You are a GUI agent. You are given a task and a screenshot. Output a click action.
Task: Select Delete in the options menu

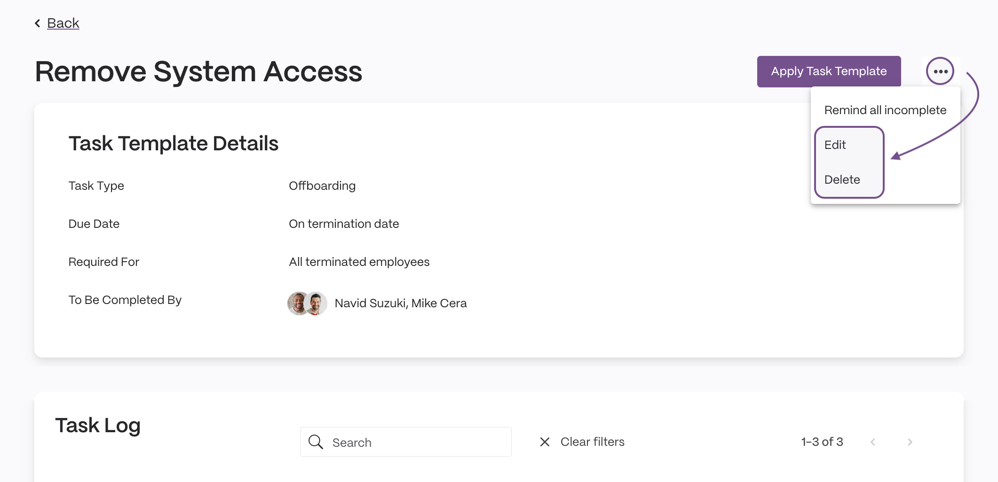pyautogui.click(x=842, y=179)
